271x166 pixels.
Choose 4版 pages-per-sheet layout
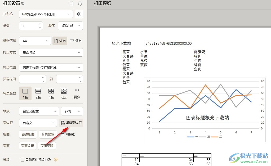pyautogui.click(x=51, y=93)
